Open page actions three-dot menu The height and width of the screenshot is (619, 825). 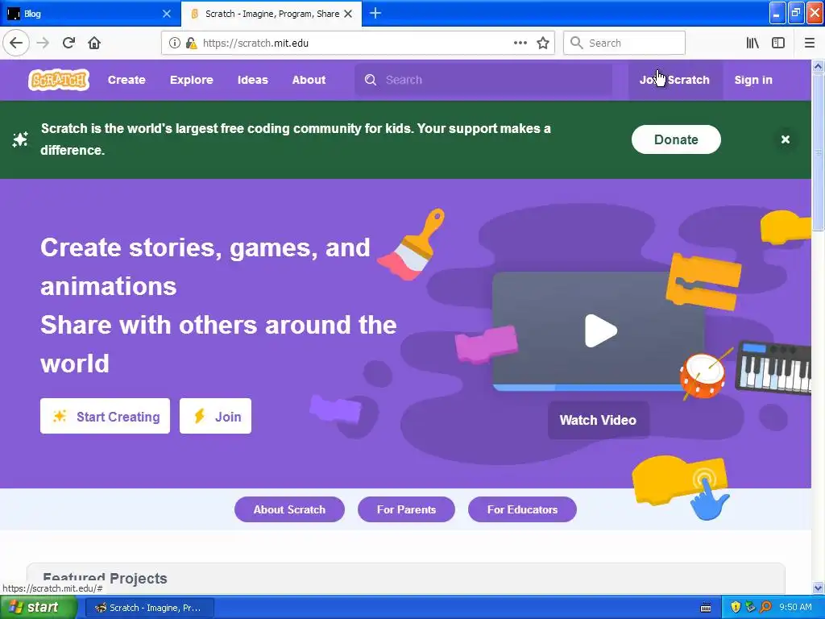pyautogui.click(x=520, y=43)
